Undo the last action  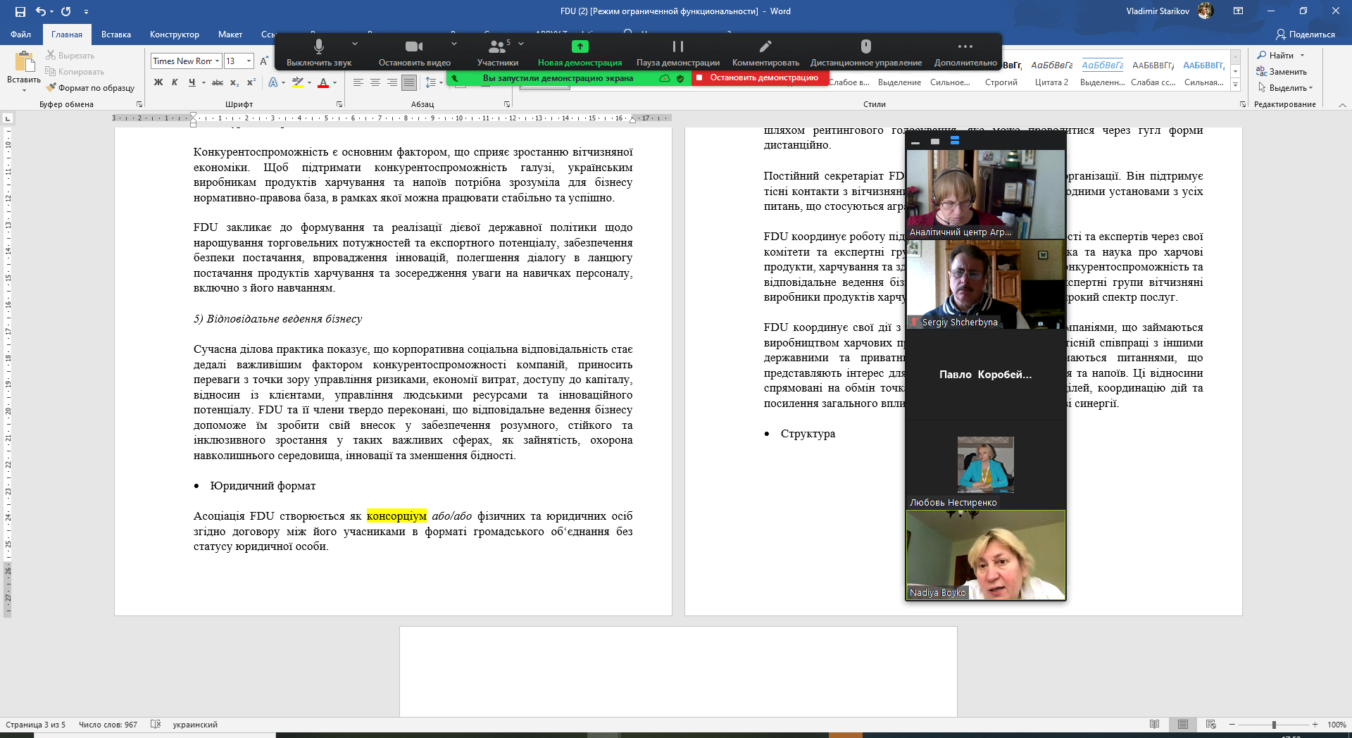(x=41, y=11)
